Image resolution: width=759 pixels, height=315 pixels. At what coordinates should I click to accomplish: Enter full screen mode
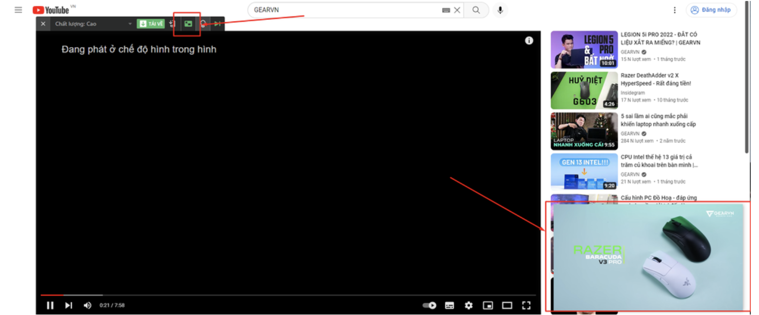pos(526,305)
